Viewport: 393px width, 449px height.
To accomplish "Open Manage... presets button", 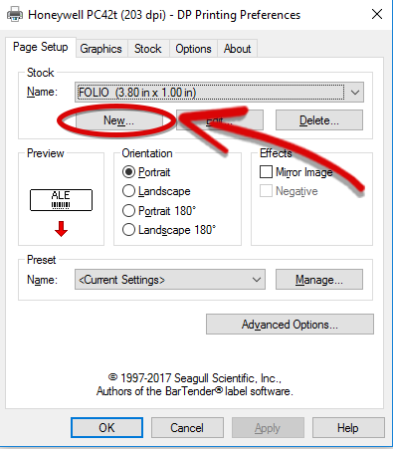I will 319,280.
